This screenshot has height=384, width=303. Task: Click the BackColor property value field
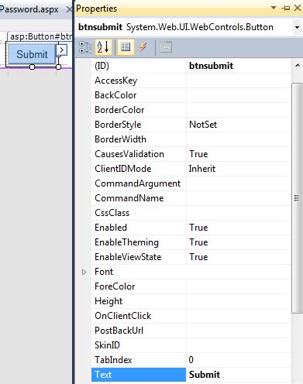click(x=239, y=95)
